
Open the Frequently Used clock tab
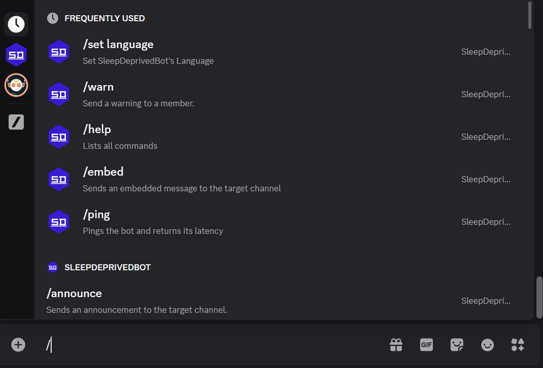click(16, 24)
